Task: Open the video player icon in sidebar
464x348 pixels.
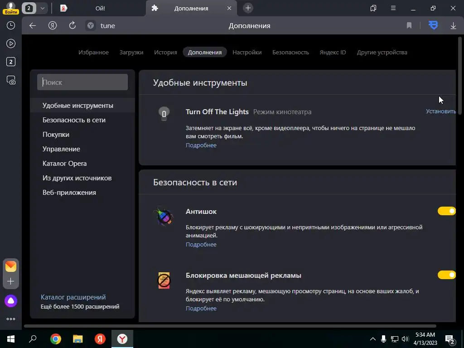Action: tap(11, 43)
